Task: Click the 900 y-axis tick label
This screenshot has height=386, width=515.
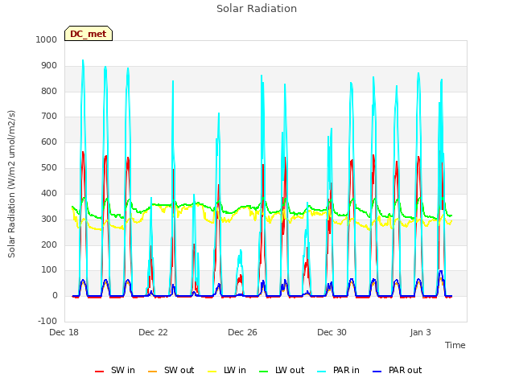Action: (49, 66)
